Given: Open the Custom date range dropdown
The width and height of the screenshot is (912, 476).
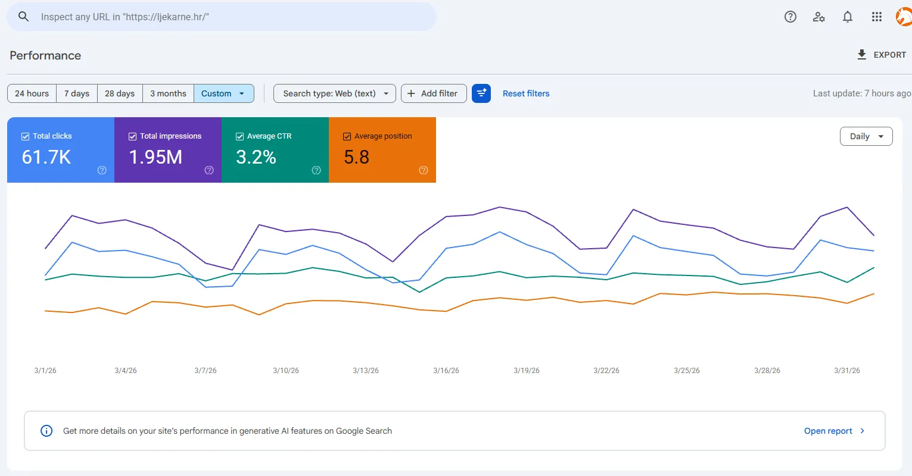Looking at the screenshot, I should point(224,93).
